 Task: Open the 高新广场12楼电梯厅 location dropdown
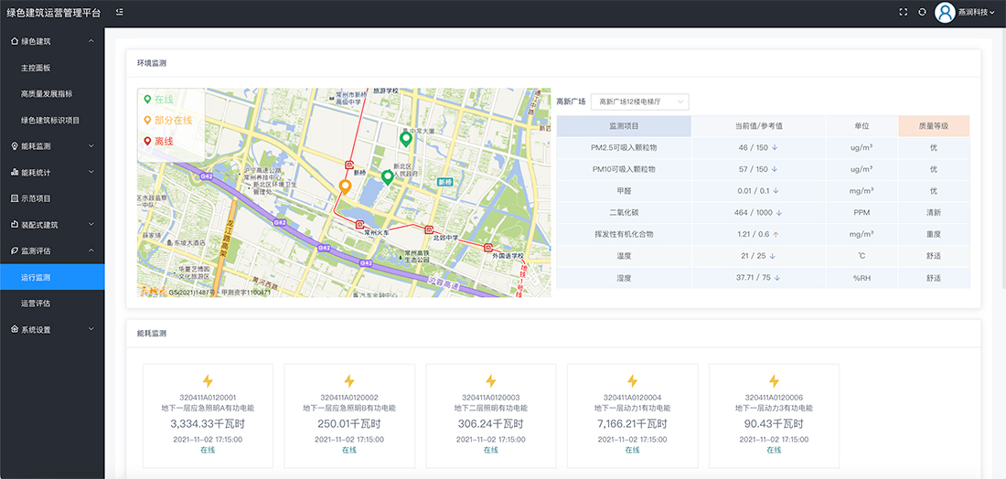[x=639, y=101]
